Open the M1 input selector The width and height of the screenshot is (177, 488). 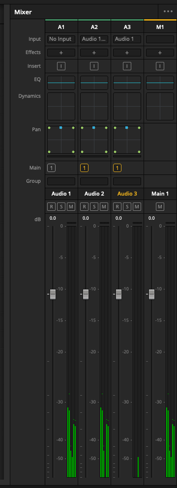click(x=160, y=39)
